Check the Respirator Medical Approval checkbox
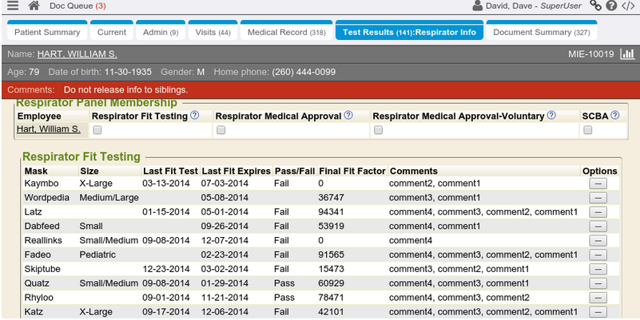This screenshot has width=640, height=320. tap(221, 130)
